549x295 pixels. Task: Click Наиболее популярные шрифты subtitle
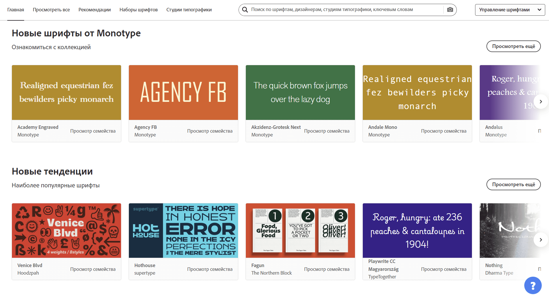(56, 185)
